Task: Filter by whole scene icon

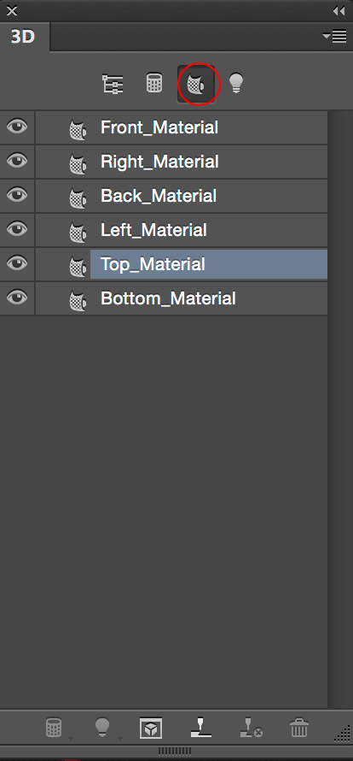Action: tap(113, 84)
